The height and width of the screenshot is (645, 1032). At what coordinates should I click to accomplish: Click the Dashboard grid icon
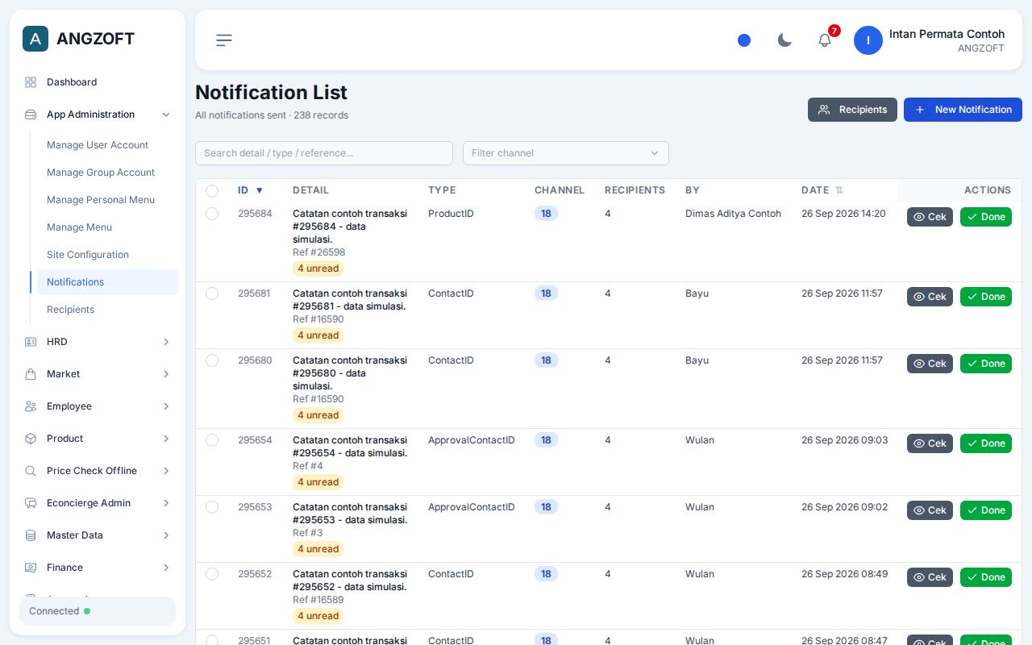31,82
